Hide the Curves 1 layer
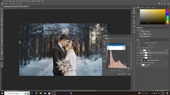This screenshot has width=170, height=95. (137, 58)
